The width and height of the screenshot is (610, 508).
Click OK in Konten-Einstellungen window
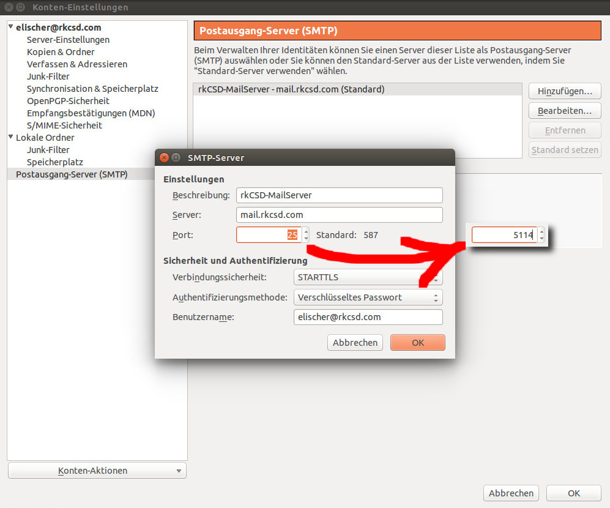(574, 493)
